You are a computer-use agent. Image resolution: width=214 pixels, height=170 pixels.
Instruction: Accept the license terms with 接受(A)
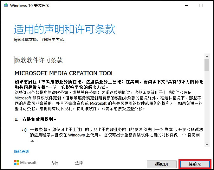click(x=195, y=164)
